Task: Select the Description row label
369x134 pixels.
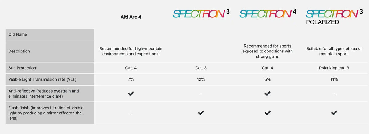Action: pos(19,51)
